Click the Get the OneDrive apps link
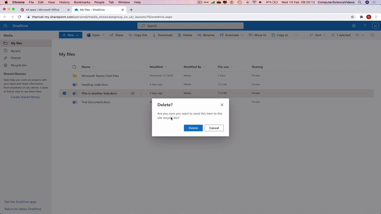381x214 pixels. (20, 202)
